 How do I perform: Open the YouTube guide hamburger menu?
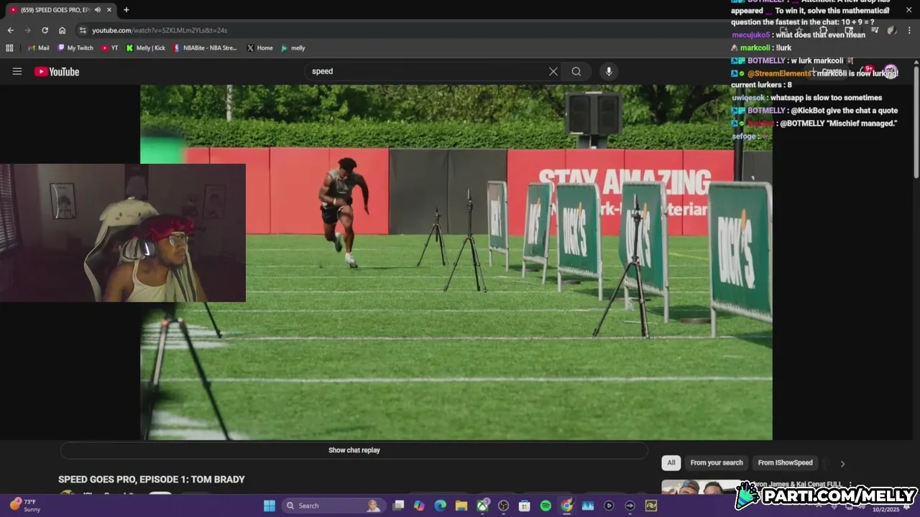click(x=17, y=71)
